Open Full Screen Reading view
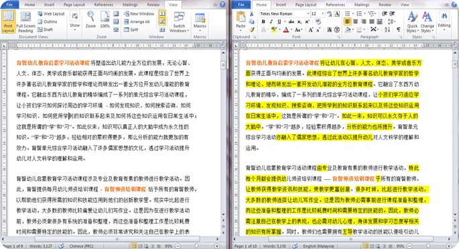The image size is (459, 249). [x=25, y=21]
